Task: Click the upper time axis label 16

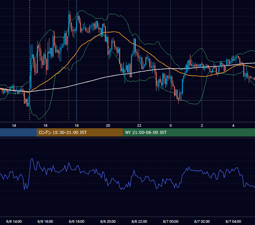Action: (x=45, y=126)
